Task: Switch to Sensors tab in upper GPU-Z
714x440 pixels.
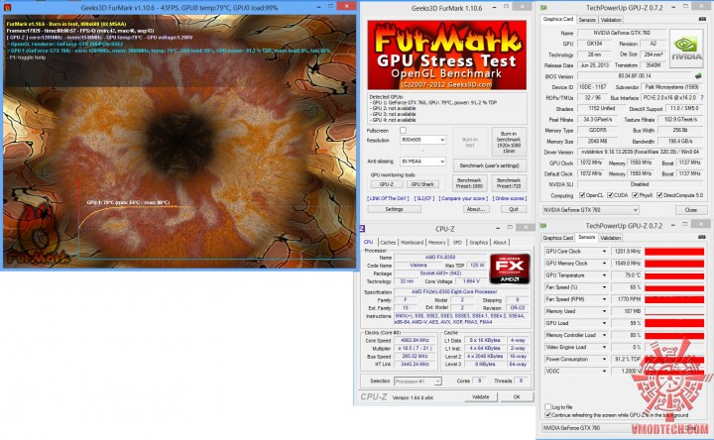Action: [587, 20]
